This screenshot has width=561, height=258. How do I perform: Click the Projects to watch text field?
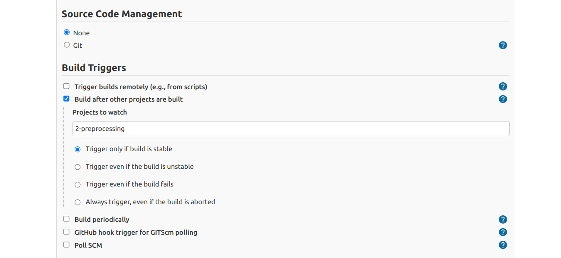coord(291,129)
